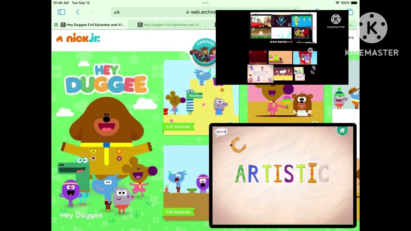411x231 pixels.
Task: Switch to the first Hey Duggee Full Episodes tab
Action: pos(92,25)
